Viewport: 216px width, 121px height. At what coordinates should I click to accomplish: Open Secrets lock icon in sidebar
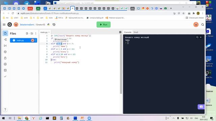click(x=5, y=58)
